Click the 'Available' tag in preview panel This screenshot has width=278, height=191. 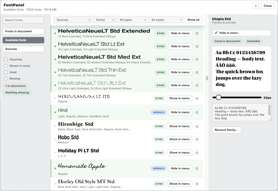coord(253,41)
